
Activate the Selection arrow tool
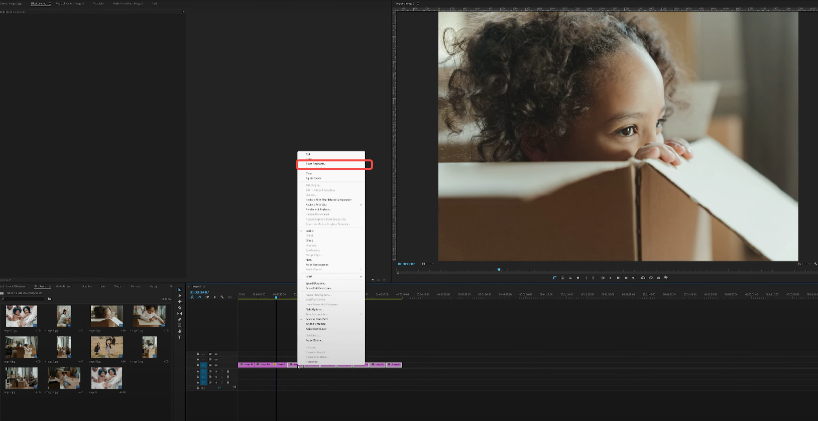[x=180, y=290]
